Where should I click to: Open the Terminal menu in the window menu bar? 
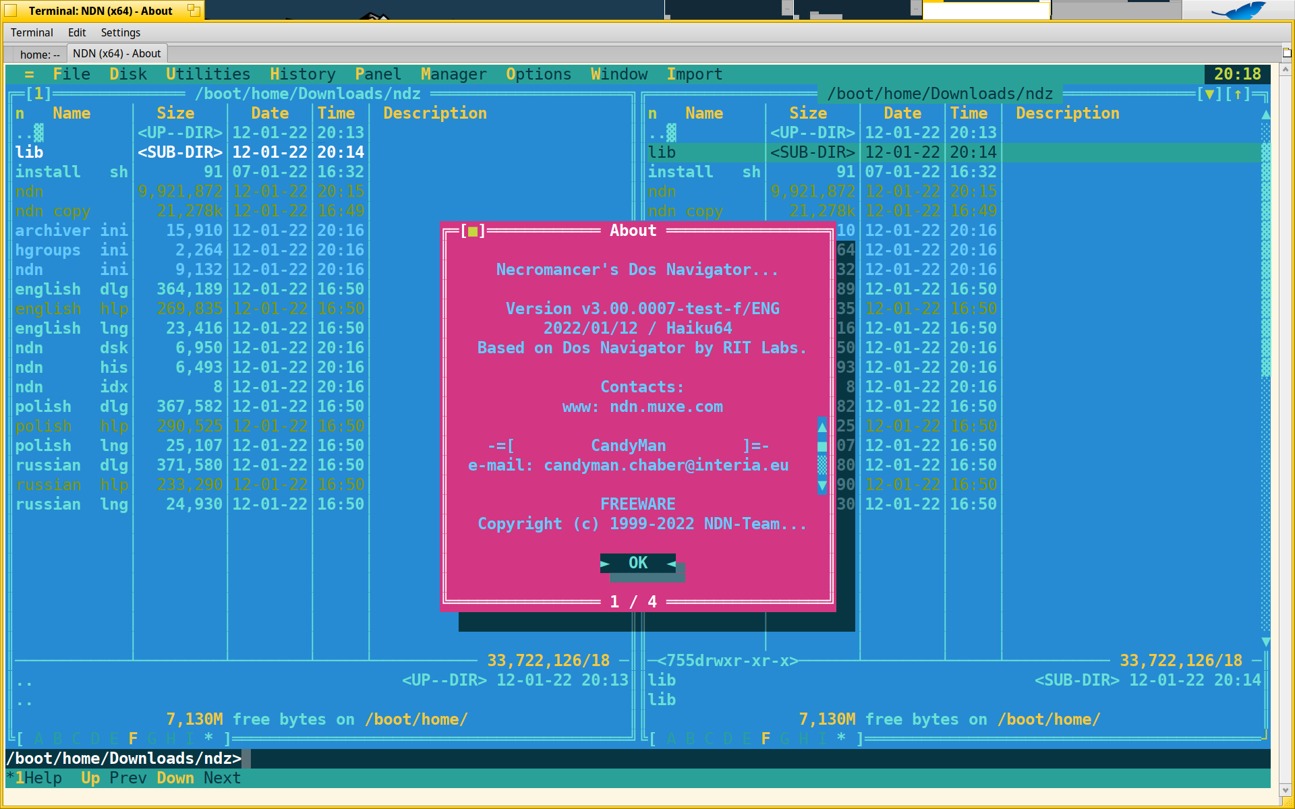point(32,32)
